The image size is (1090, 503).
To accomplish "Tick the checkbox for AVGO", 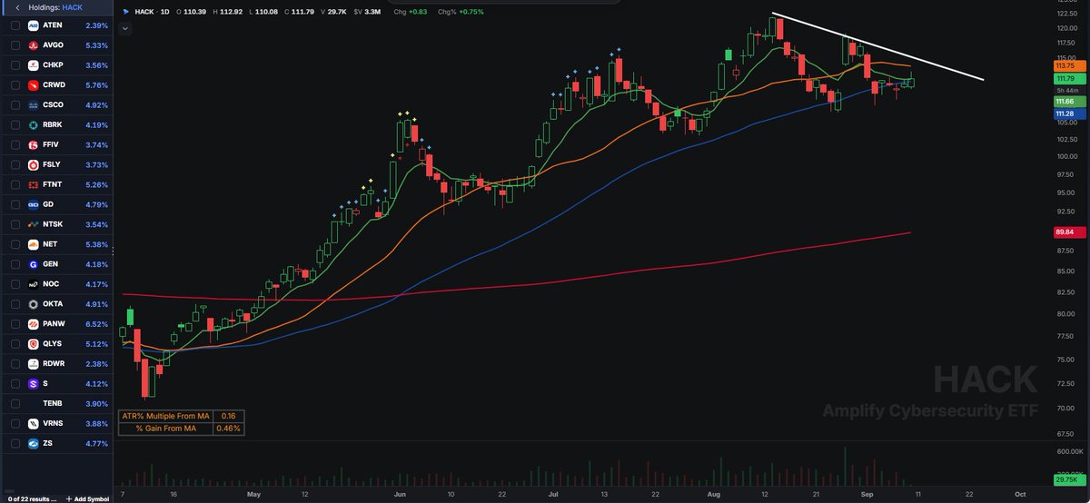I will pos(15,45).
